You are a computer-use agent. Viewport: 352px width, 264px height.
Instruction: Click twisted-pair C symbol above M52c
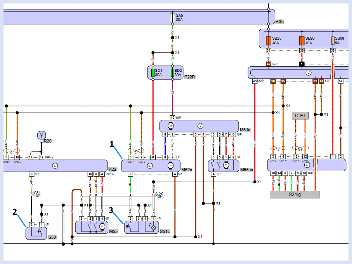[x=136, y=151]
